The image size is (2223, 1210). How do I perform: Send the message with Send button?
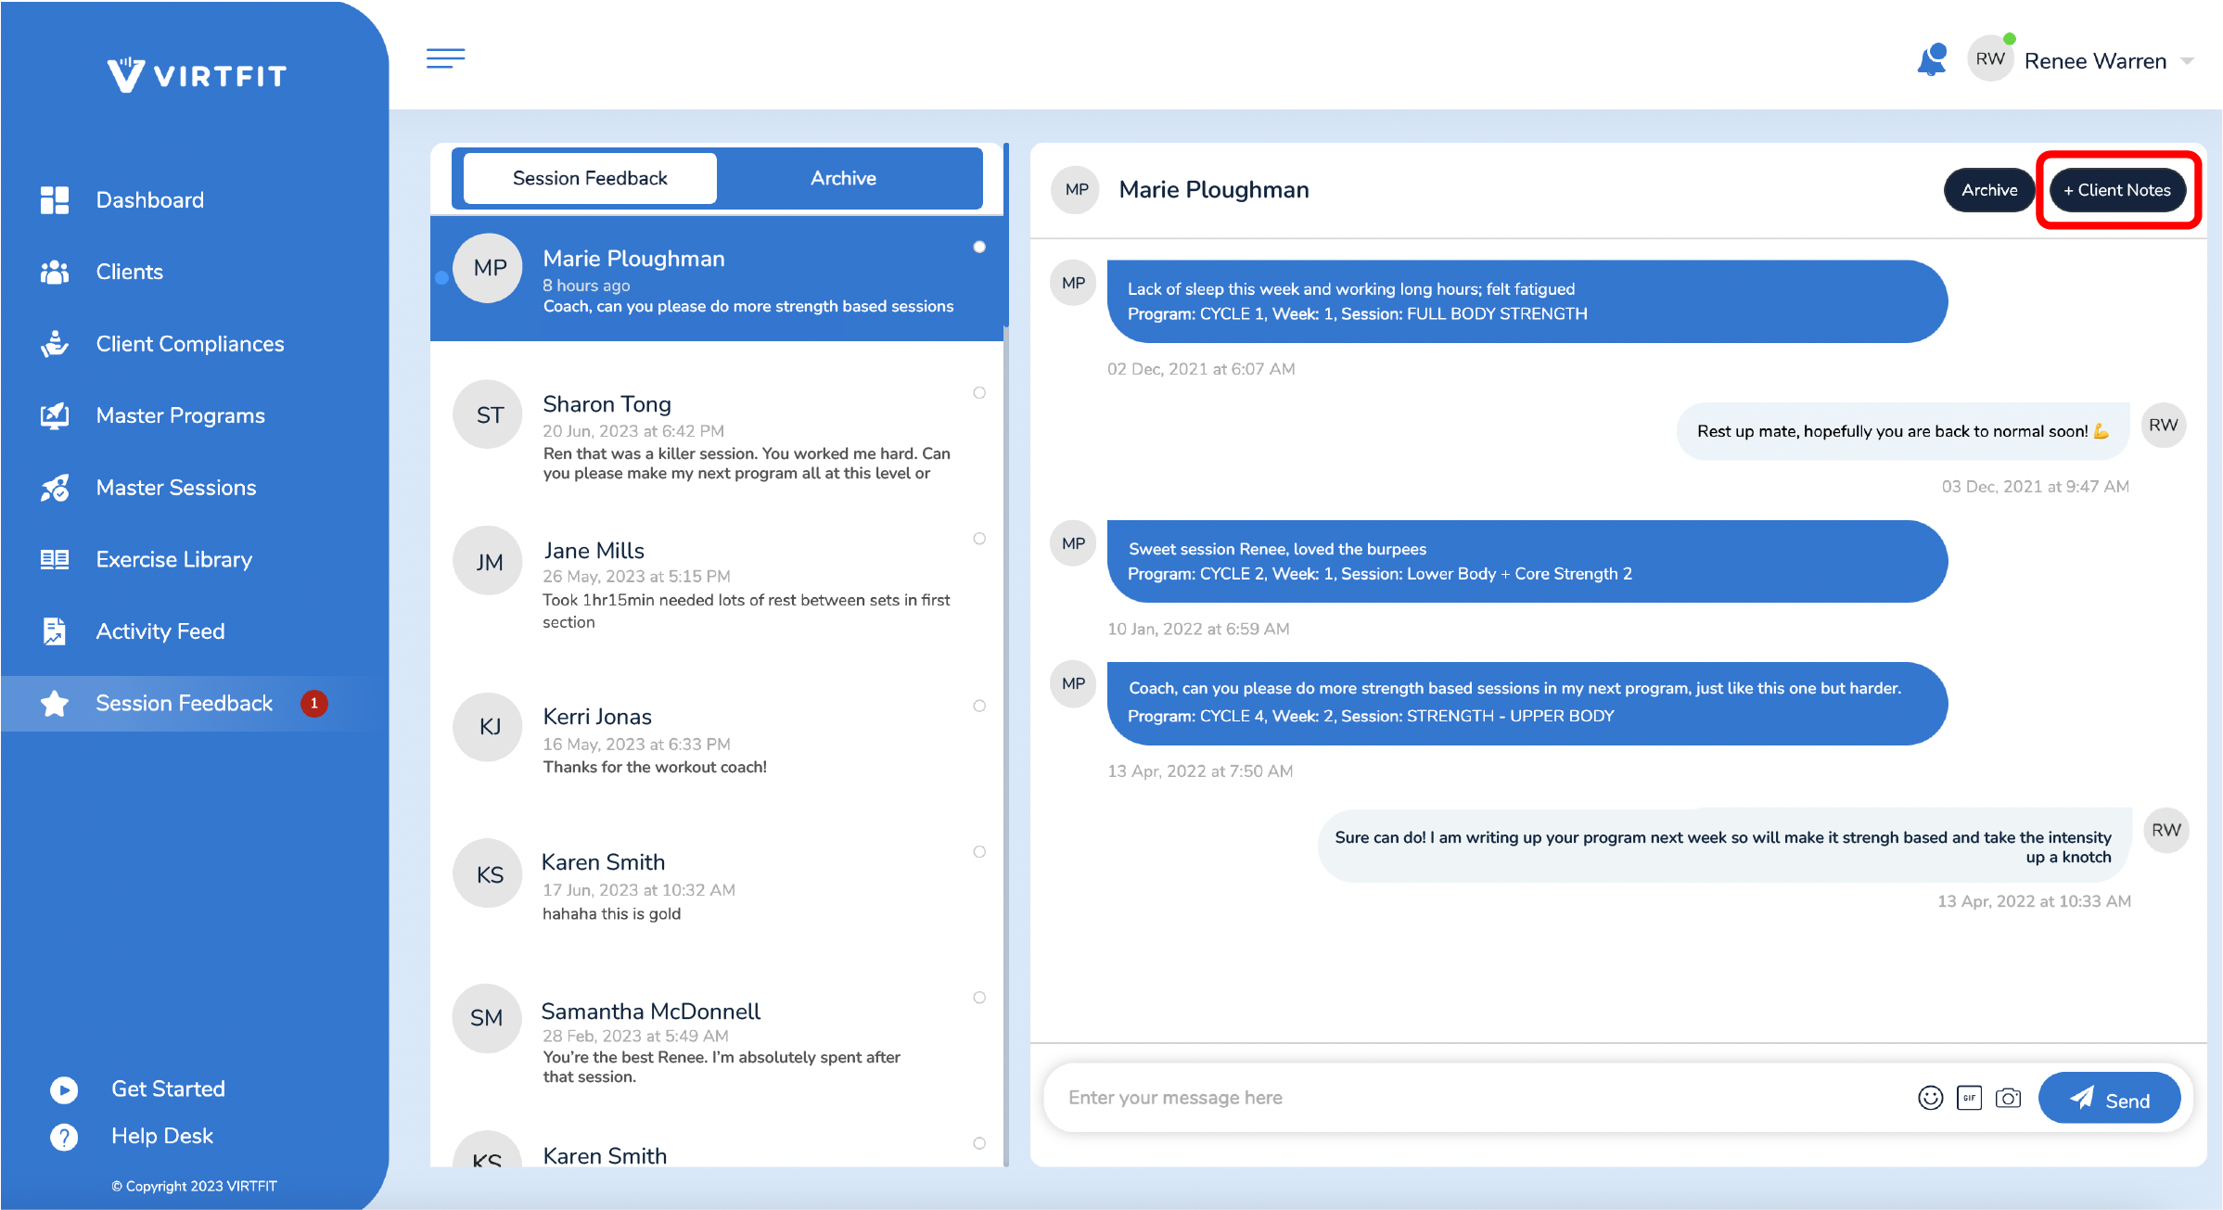2110,1098
